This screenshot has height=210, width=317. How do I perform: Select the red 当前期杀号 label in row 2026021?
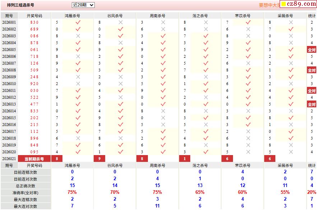(x=34, y=159)
